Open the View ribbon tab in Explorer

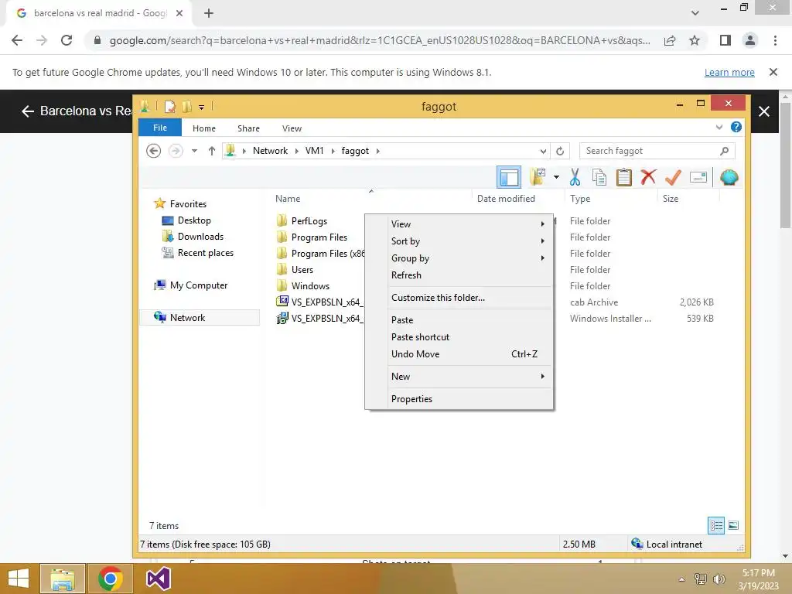coord(292,128)
